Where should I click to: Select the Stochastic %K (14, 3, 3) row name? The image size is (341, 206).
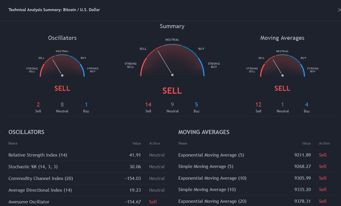click(x=33, y=167)
